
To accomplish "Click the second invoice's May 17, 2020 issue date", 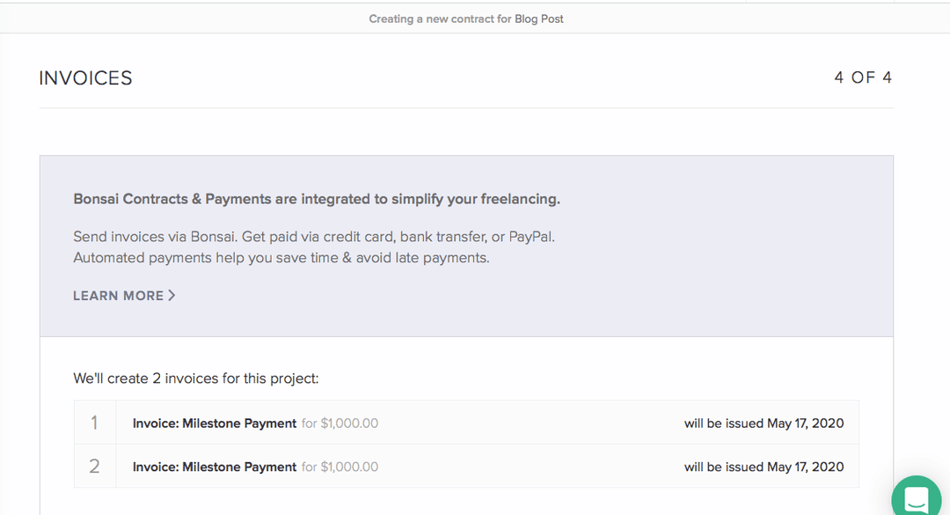I will [805, 467].
